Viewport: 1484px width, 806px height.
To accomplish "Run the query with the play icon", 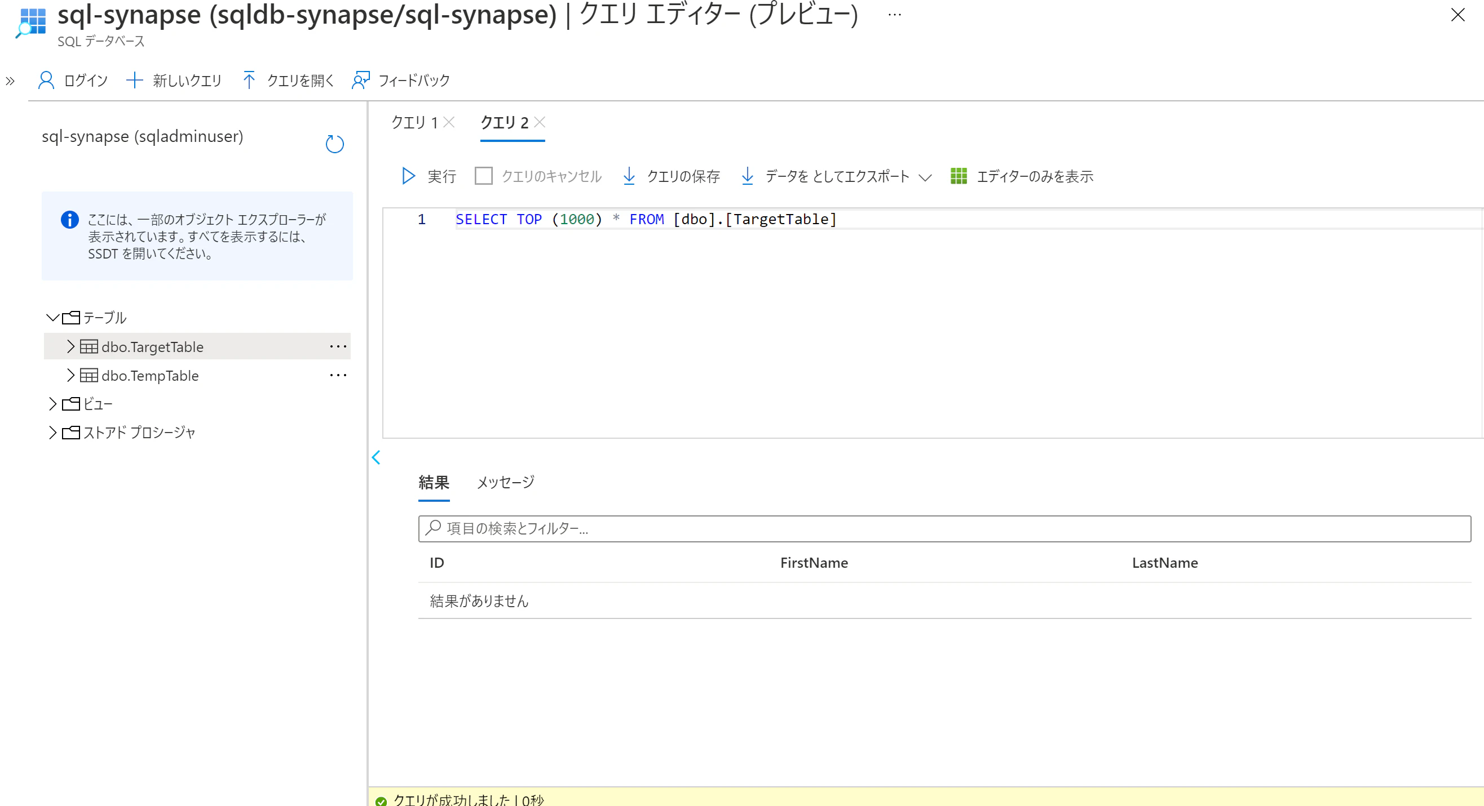I will point(408,176).
